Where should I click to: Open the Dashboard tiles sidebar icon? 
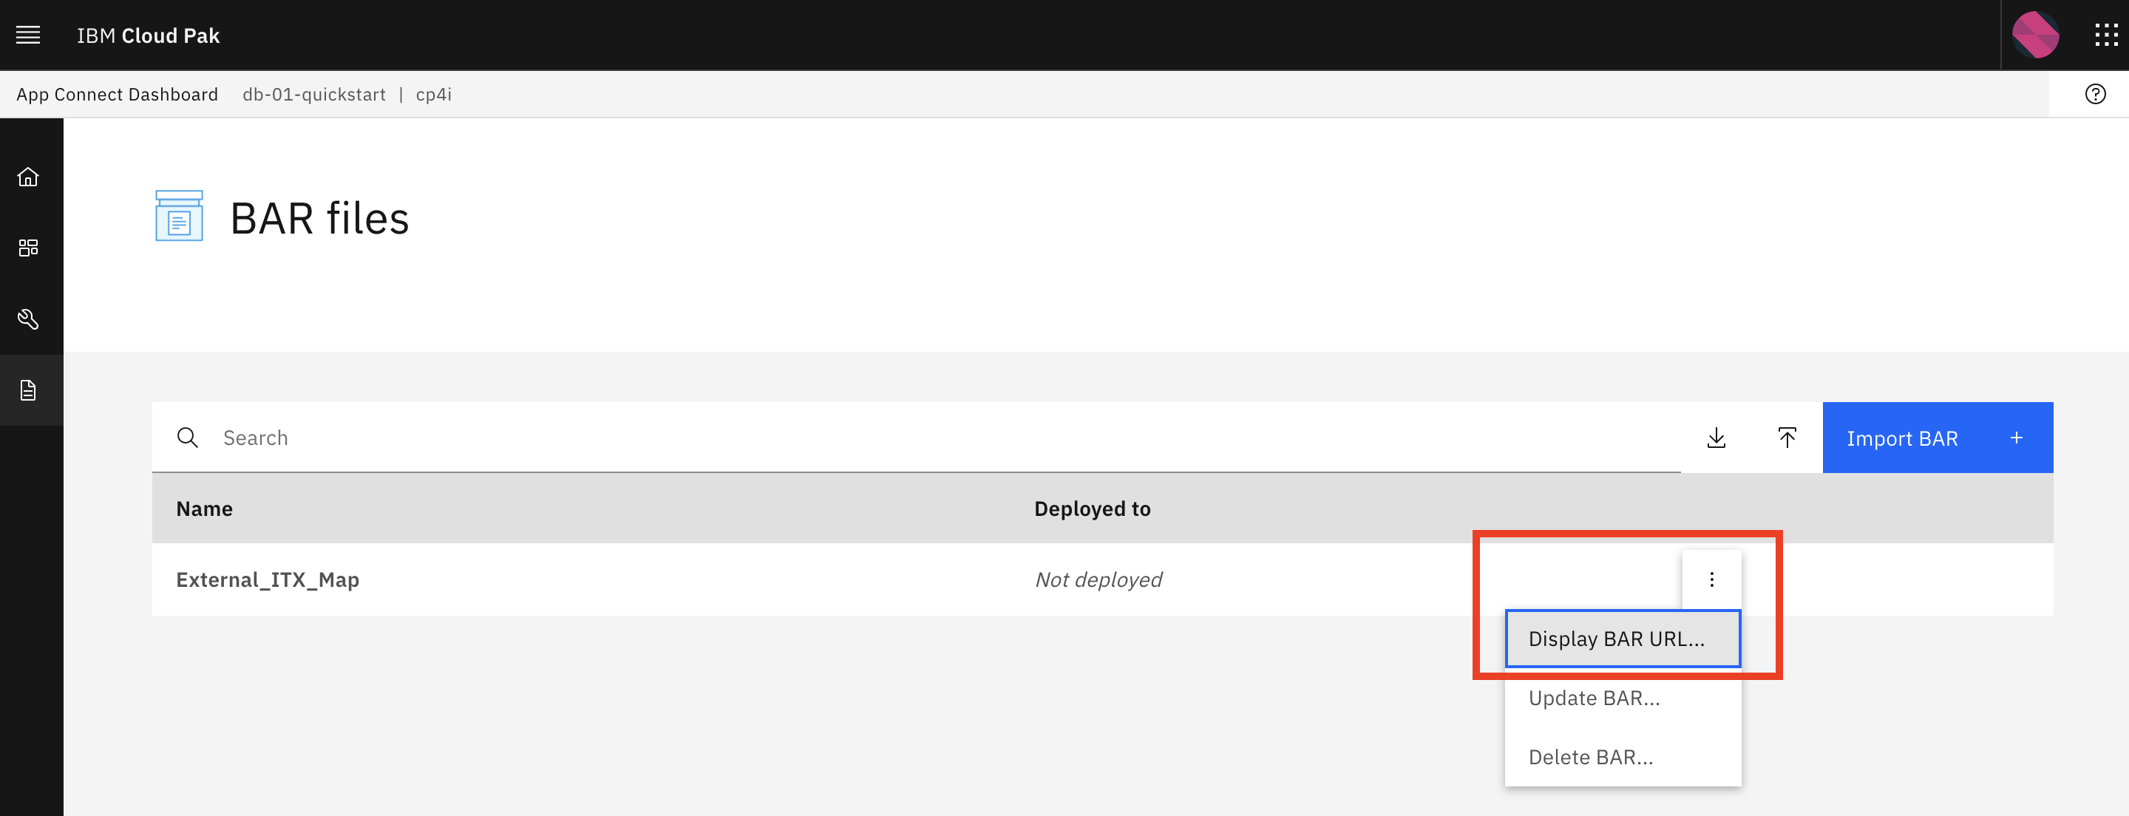28,248
